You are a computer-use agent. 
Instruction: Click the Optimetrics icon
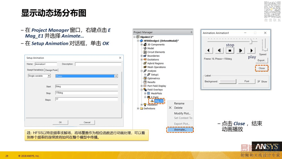pyautogui.click(x=145, y=78)
